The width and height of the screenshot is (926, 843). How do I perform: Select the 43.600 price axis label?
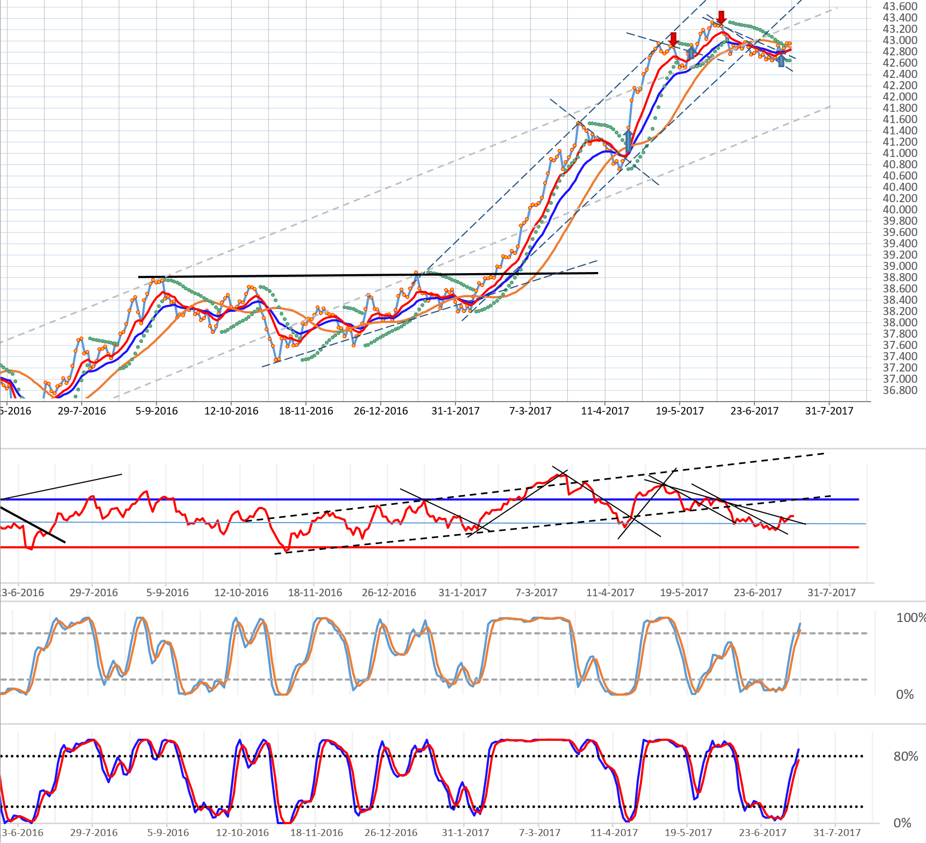click(x=900, y=6)
